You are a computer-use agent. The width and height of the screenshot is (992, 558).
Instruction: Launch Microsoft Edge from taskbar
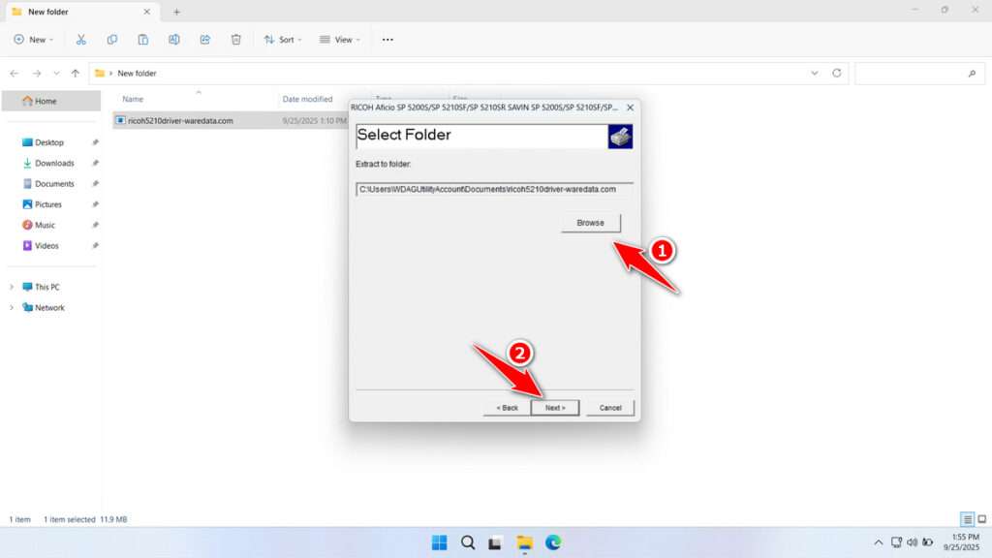553,542
